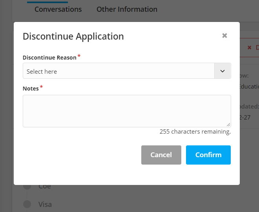
Task: Focus the Notes text area
Action: tap(127, 111)
